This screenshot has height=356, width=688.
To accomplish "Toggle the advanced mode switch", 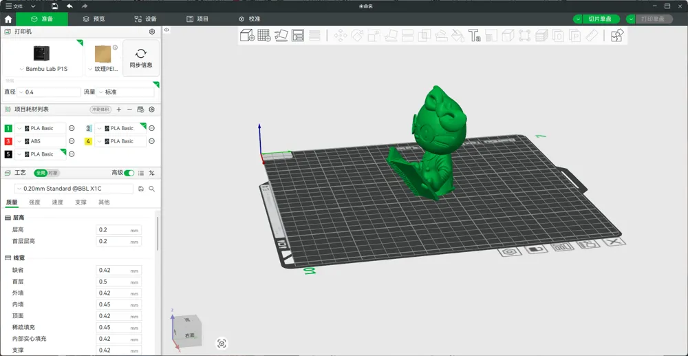I will (129, 173).
